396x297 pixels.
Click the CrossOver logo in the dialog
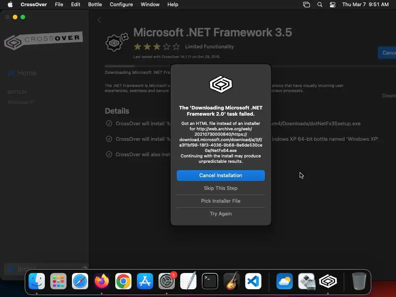point(221,84)
